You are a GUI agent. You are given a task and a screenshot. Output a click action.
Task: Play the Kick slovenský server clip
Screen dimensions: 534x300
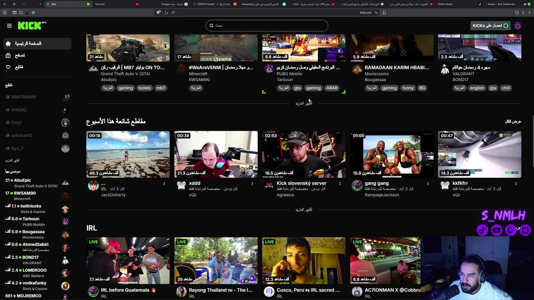point(304,154)
